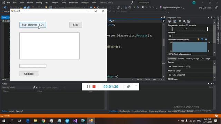Switch to the Watch 1 tab
The height and width of the screenshot is (124, 221).
click(20, 111)
